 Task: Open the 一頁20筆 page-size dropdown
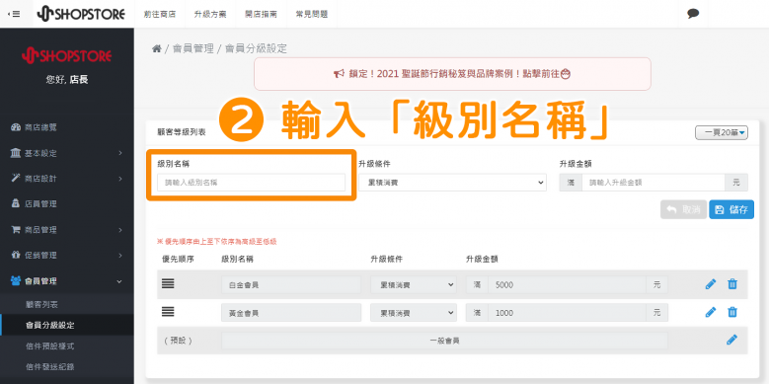point(722,132)
